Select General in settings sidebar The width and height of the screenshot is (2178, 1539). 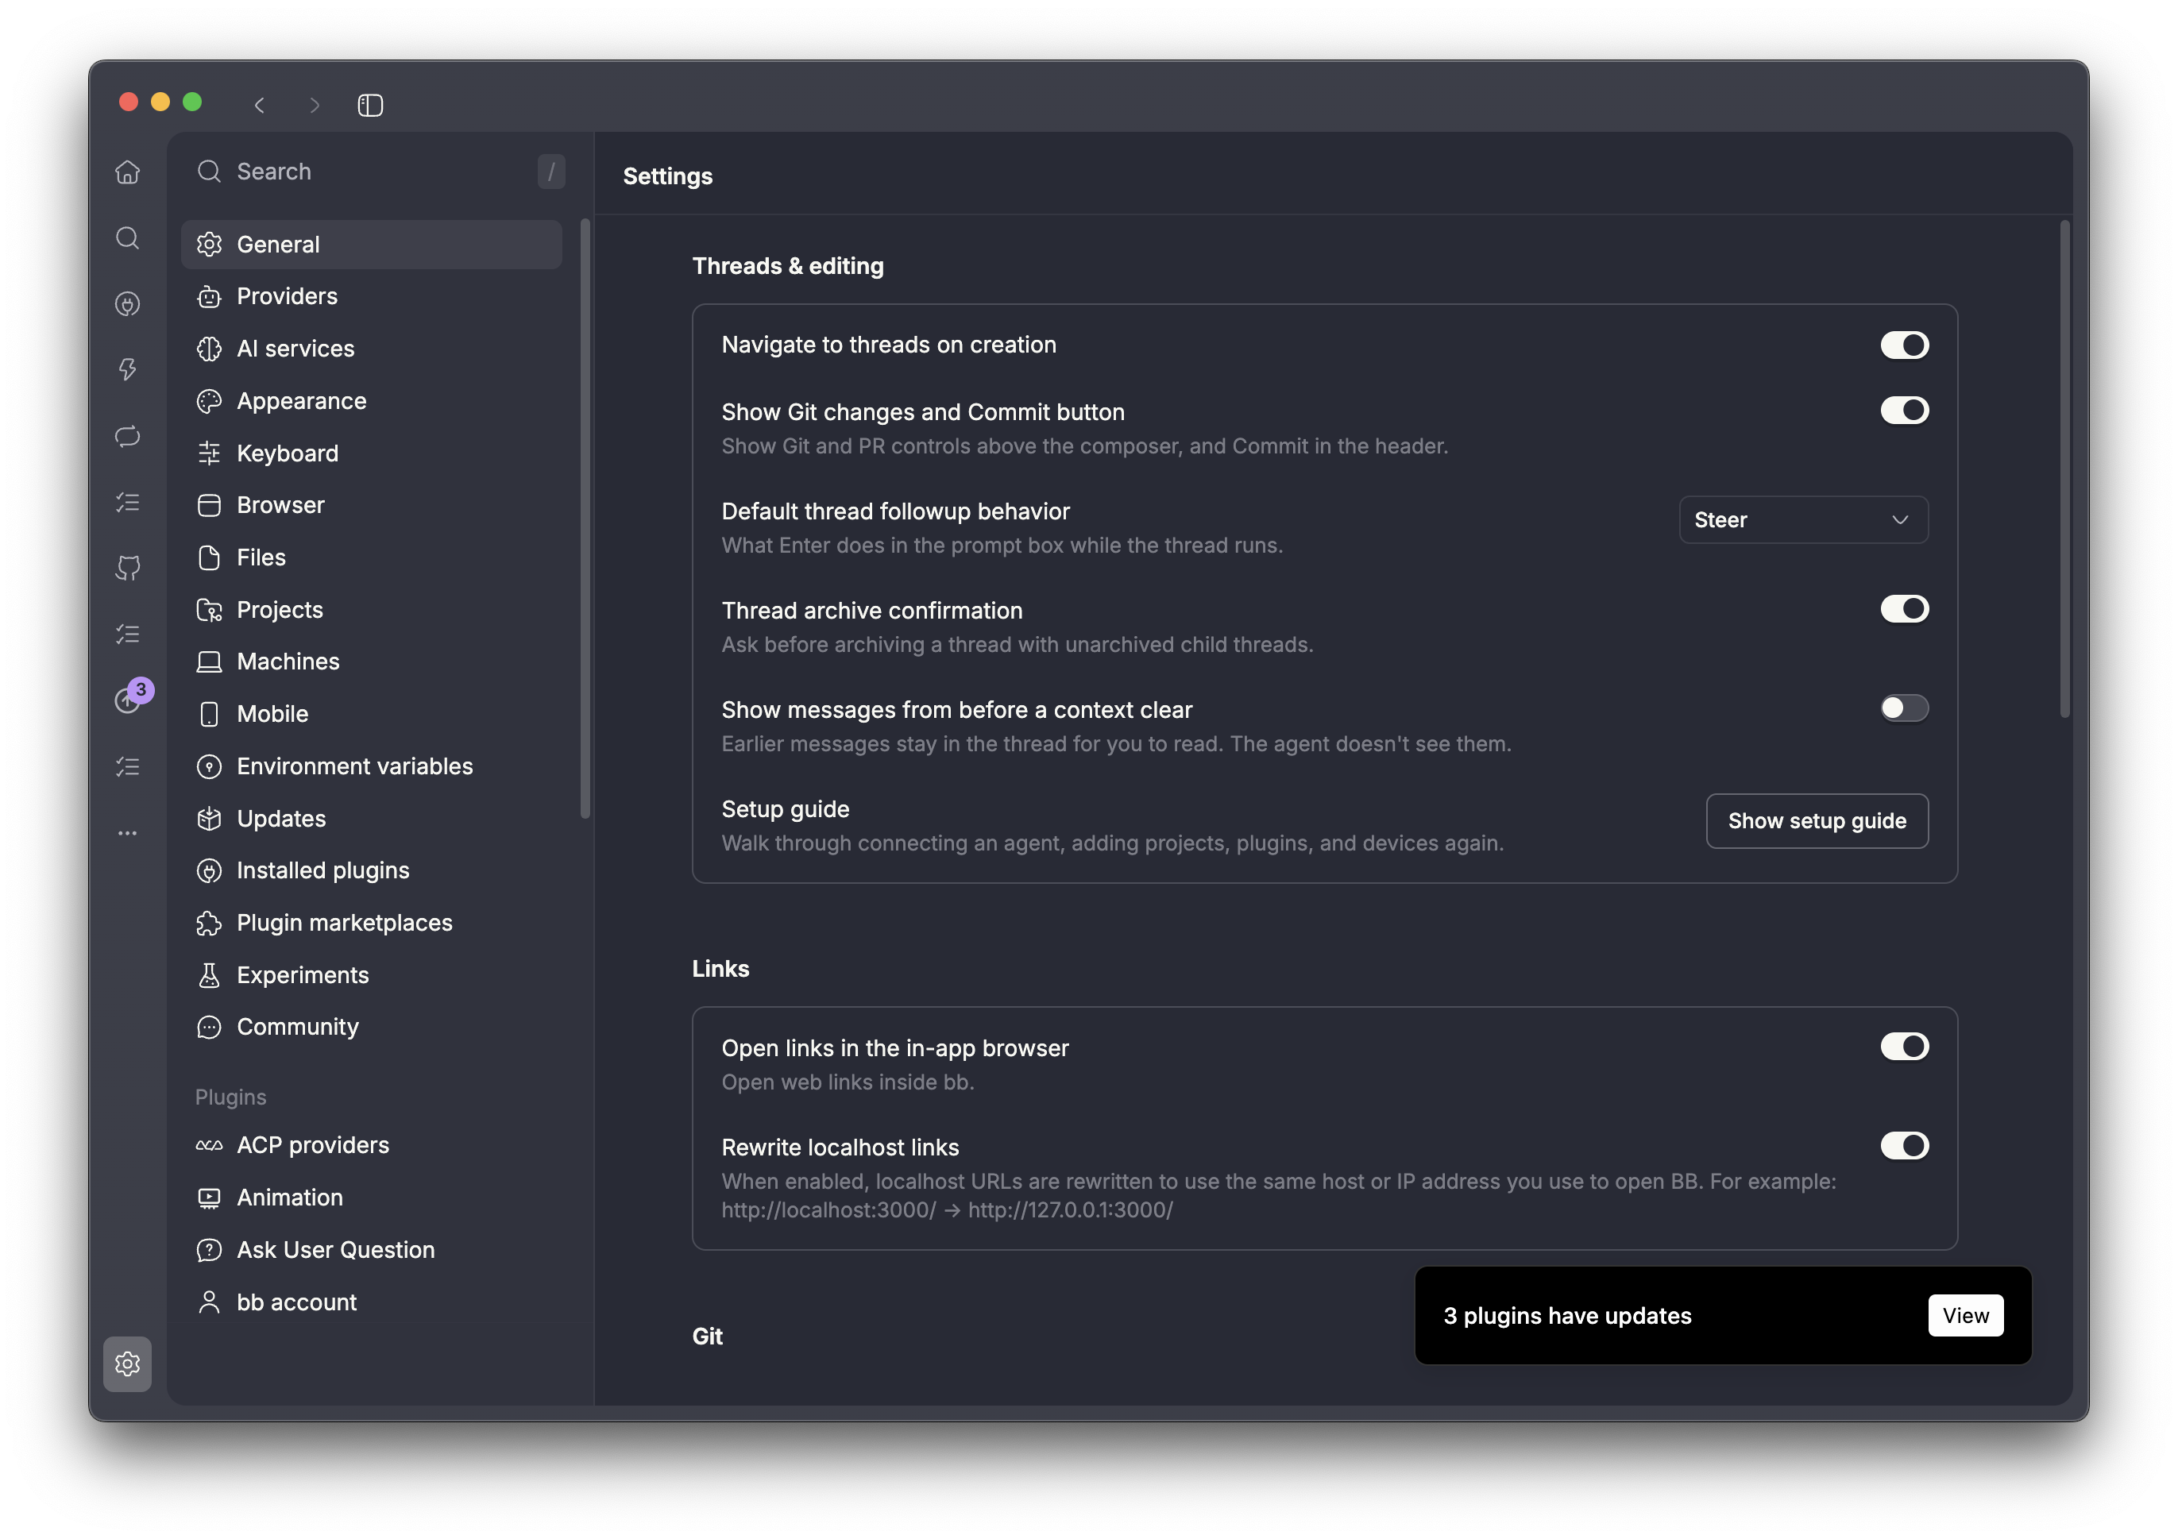click(x=371, y=245)
